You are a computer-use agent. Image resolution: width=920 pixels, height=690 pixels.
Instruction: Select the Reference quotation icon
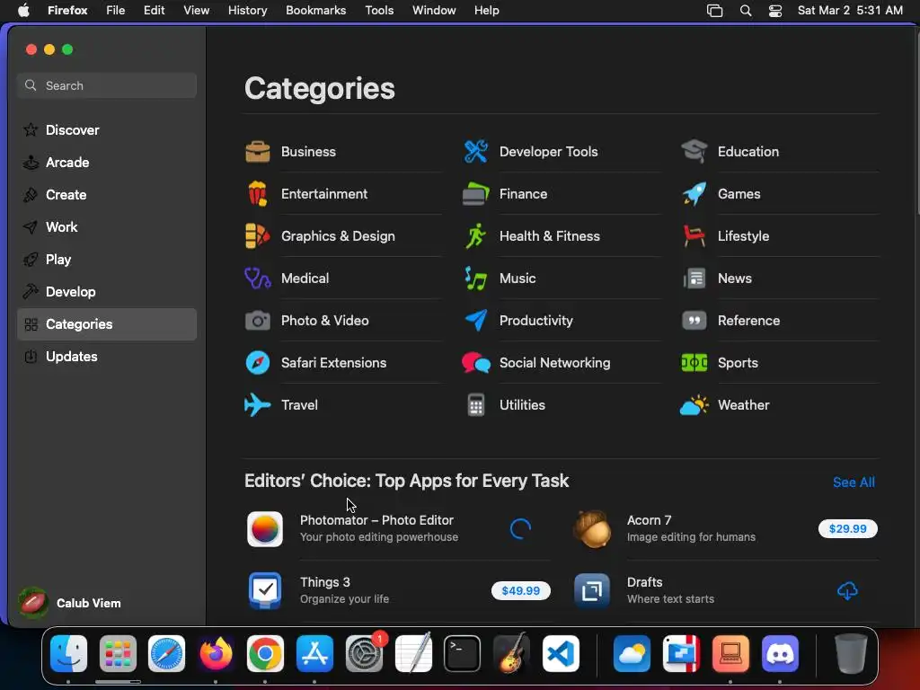(x=694, y=321)
